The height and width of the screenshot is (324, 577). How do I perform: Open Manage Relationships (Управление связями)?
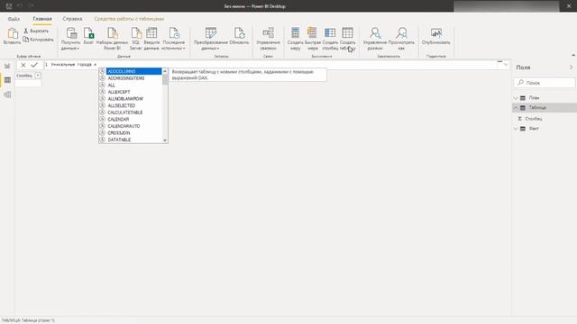268,38
